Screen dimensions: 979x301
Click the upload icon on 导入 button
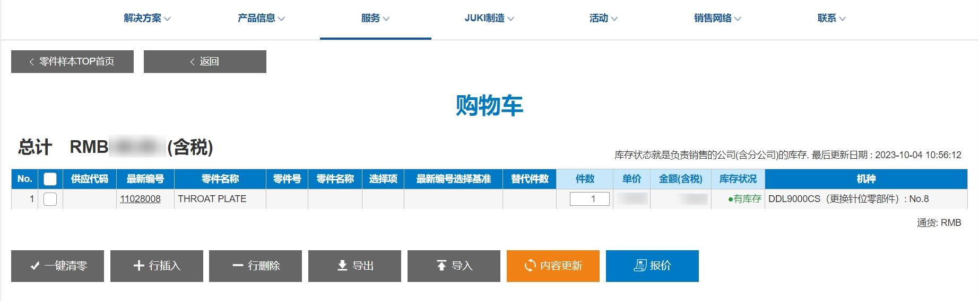click(441, 266)
